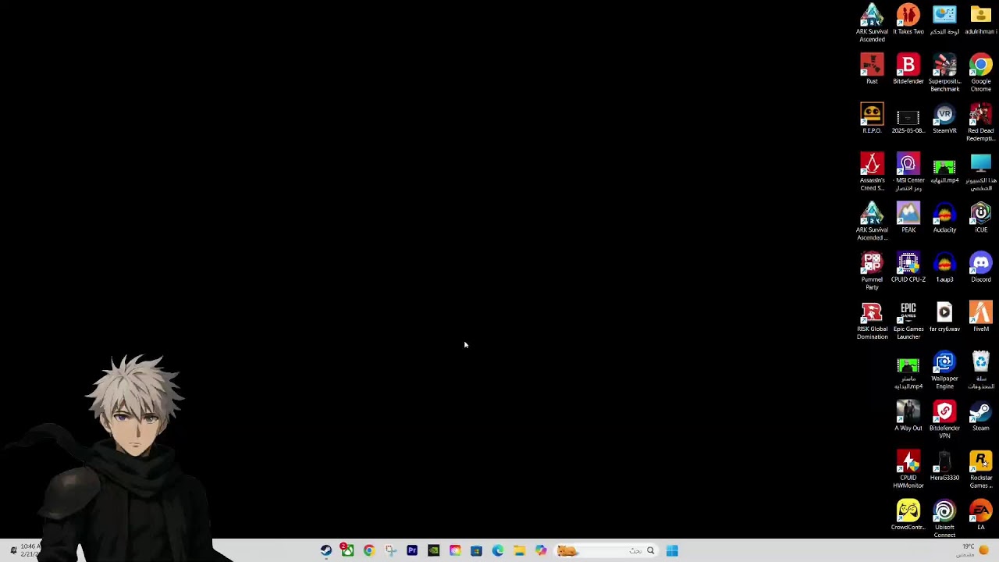The width and height of the screenshot is (999, 562).
Task: Launch Superposition Benchmark shortcut
Action: pyautogui.click(x=944, y=73)
